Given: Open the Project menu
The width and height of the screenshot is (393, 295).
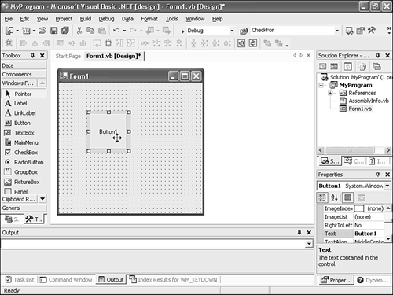Looking at the screenshot, I should [x=64, y=19].
